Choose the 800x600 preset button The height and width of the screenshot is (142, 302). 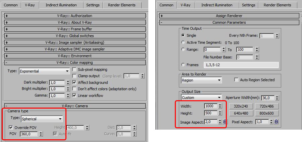point(266,113)
